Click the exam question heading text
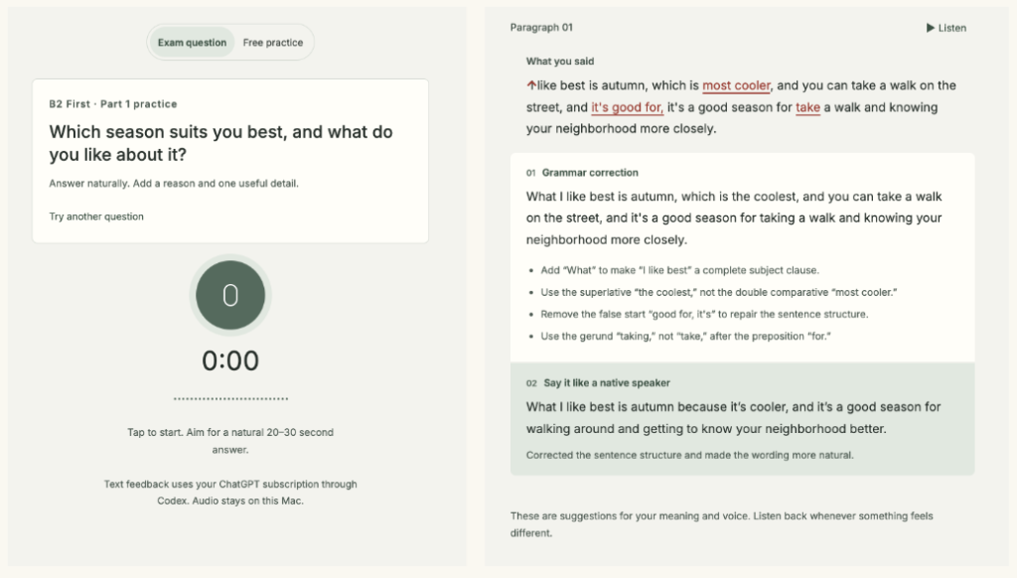Viewport: 1017px width, 578px height. 221,143
